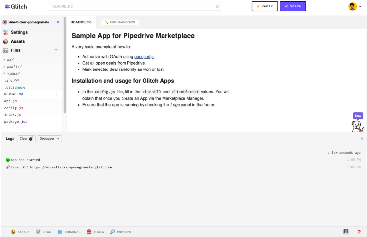Focus the file search input field
367x237 pixels.
[x=134, y=6]
